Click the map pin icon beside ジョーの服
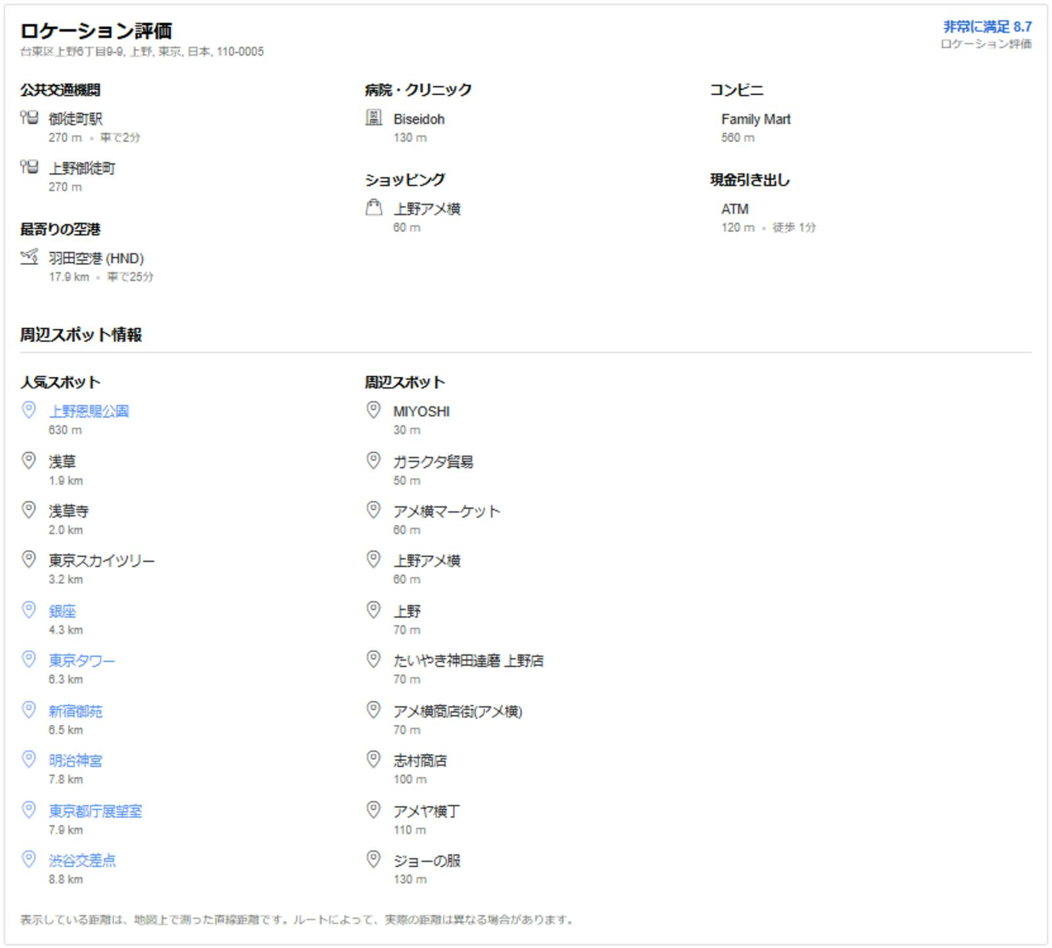Image resolution: width=1052 pixels, height=948 pixels. (373, 859)
